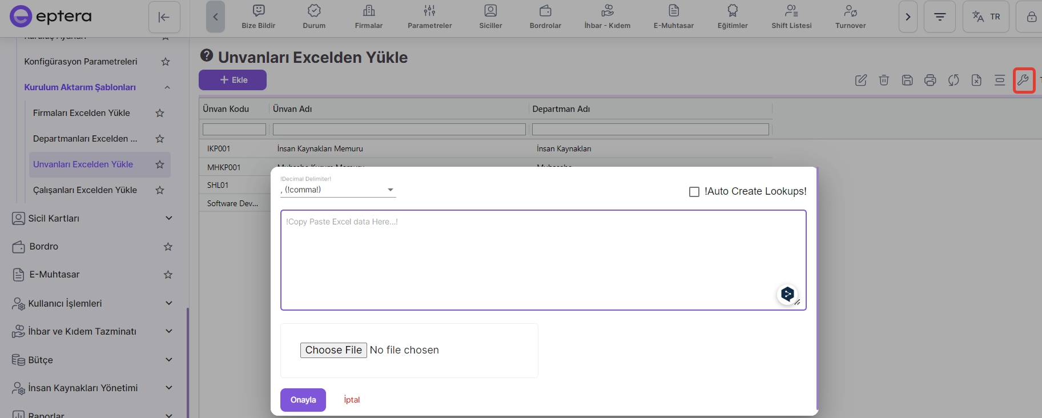The image size is (1042, 418).
Task: Click the edit pencil icon
Action: (x=861, y=81)
